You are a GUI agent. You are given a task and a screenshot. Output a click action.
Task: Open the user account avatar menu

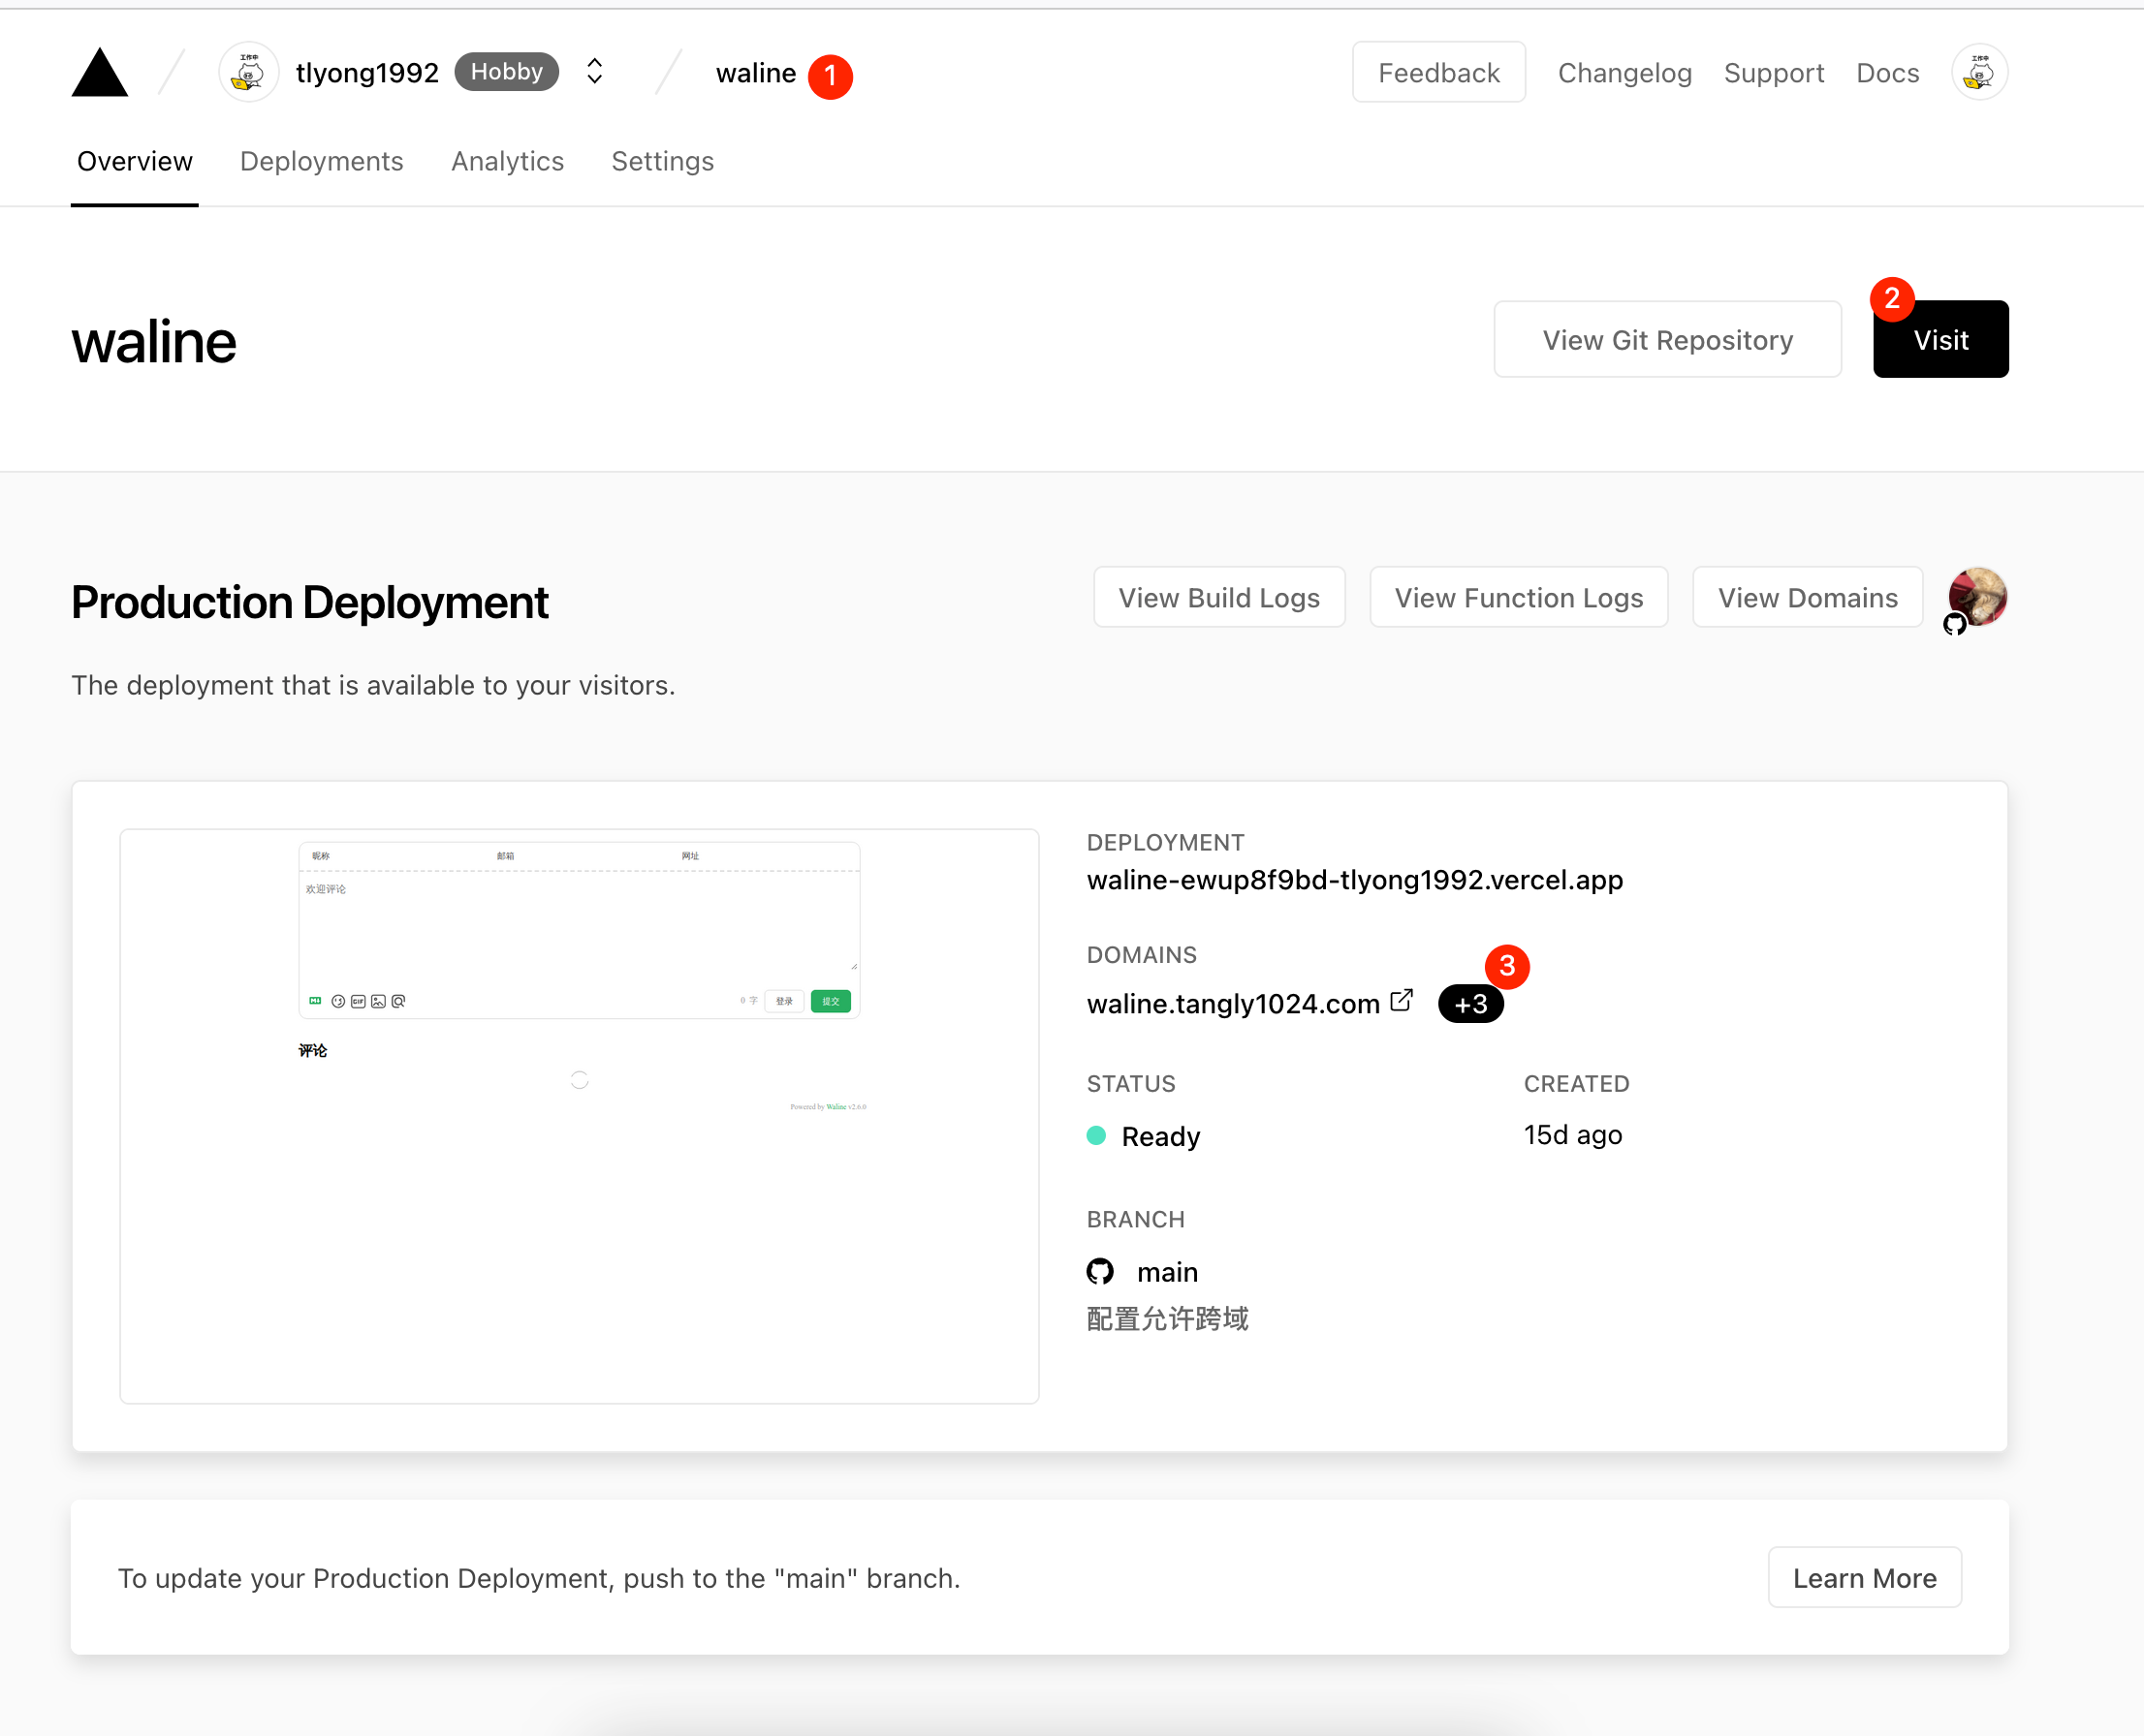click(1979, 72)
